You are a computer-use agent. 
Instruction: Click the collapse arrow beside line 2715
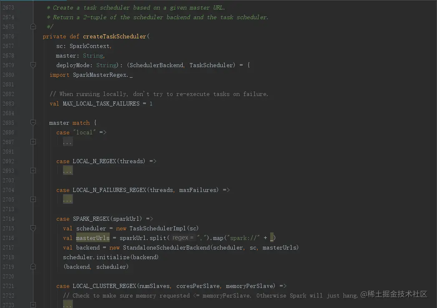[33, 228]
